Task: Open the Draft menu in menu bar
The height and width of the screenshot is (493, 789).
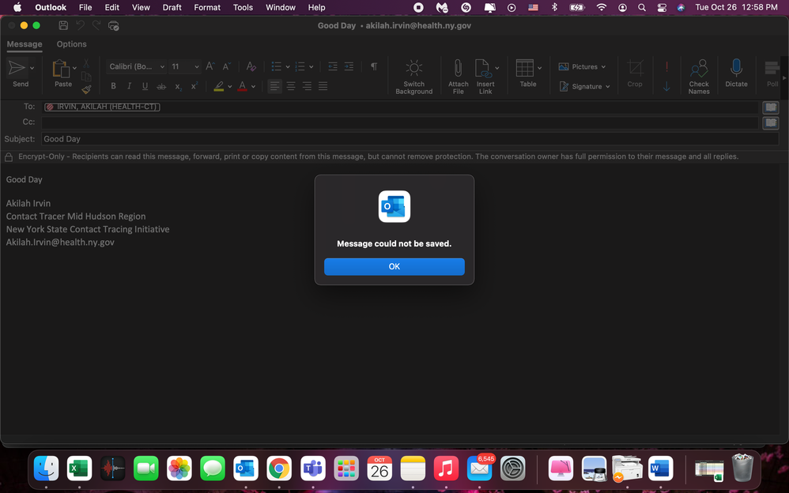Action: coord(172,7)
